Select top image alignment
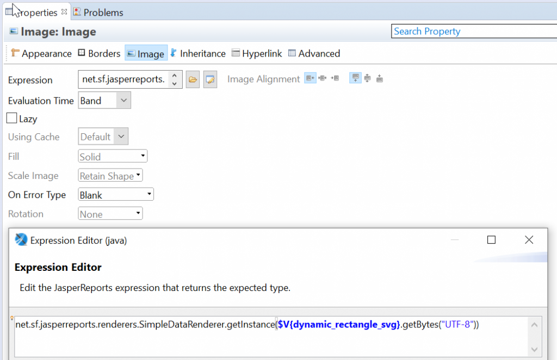This screenshot has width=557, height=360. point(355,78)
